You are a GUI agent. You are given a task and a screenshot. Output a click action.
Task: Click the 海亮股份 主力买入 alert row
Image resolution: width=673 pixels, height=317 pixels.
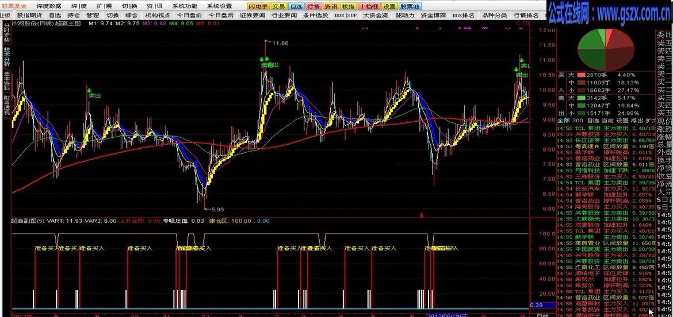pos(606,207)
